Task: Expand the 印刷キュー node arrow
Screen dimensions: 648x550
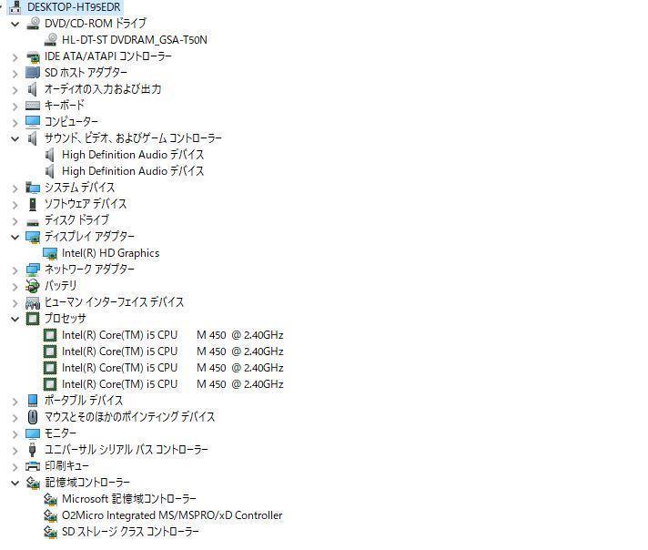Action: point(15,467)
